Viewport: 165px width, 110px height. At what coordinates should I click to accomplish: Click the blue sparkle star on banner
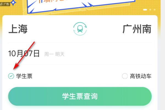click(x=13, y=3)
